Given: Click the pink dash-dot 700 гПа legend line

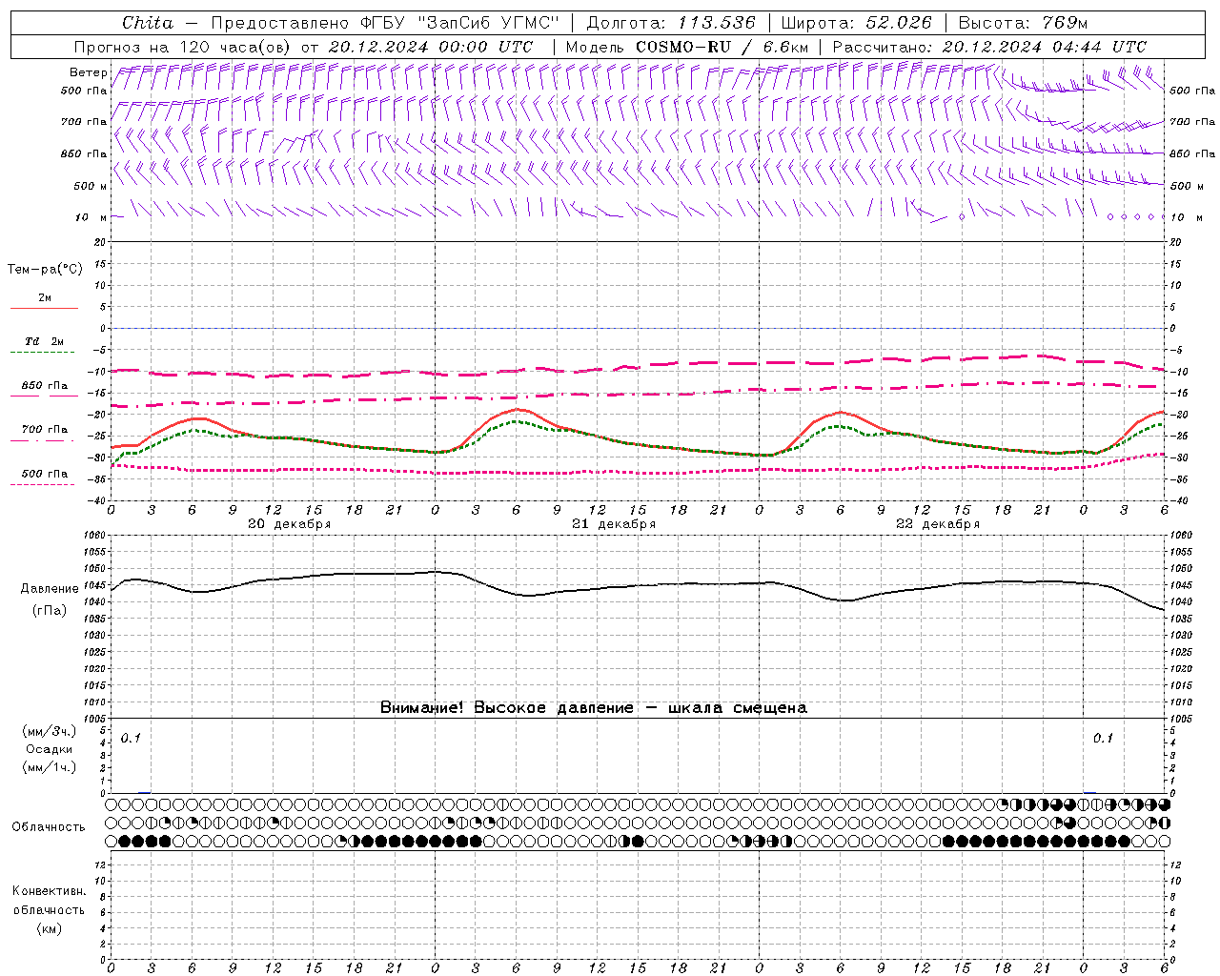Looking at the screenshot, I should coord(43,440).
